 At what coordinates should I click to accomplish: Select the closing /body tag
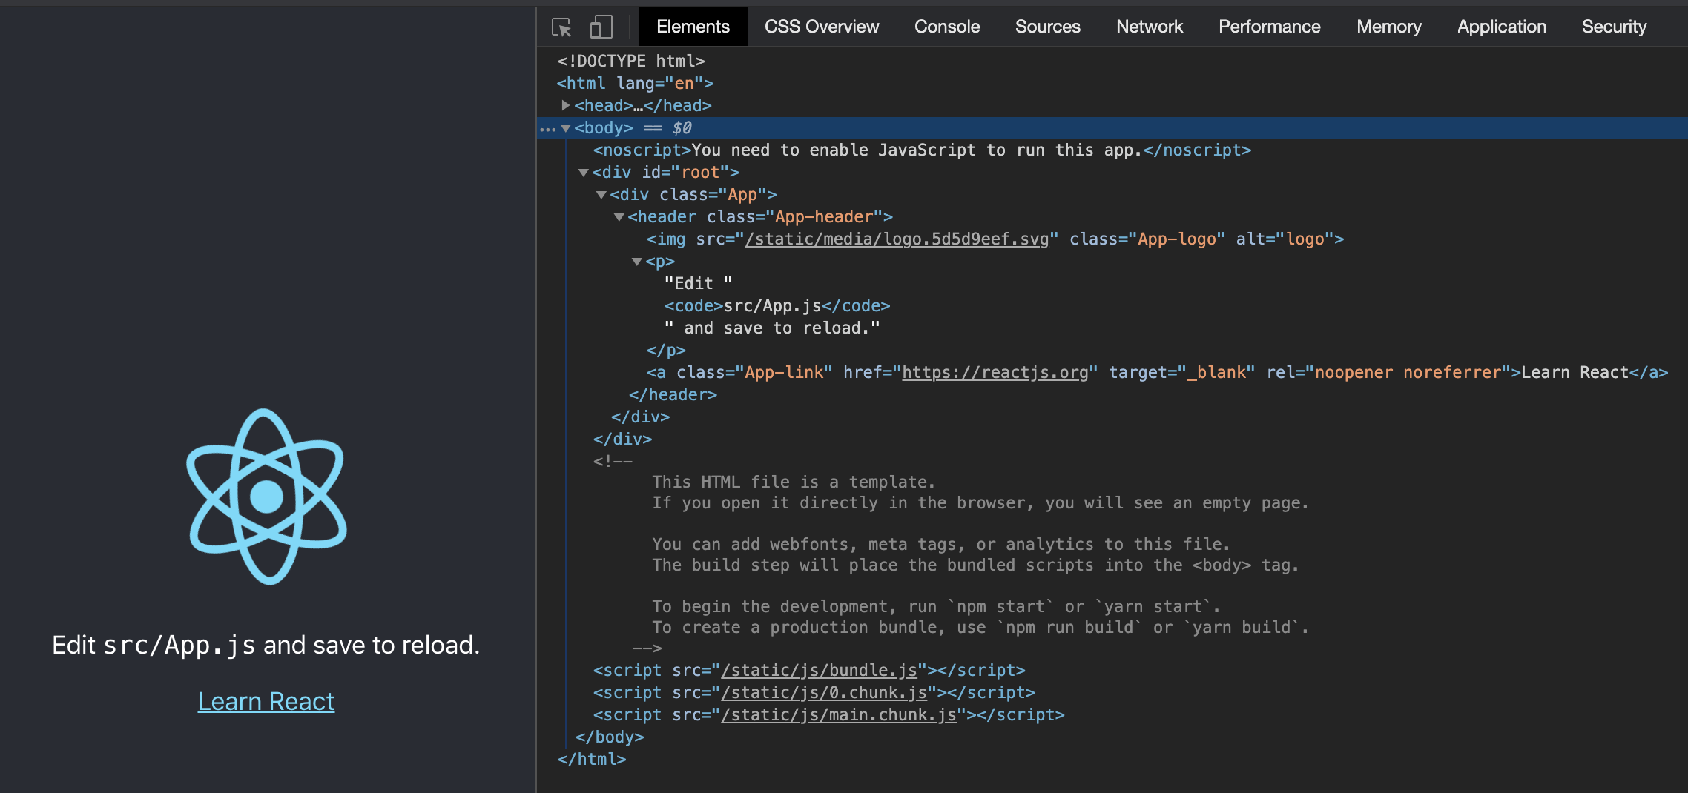pos(610,737)
